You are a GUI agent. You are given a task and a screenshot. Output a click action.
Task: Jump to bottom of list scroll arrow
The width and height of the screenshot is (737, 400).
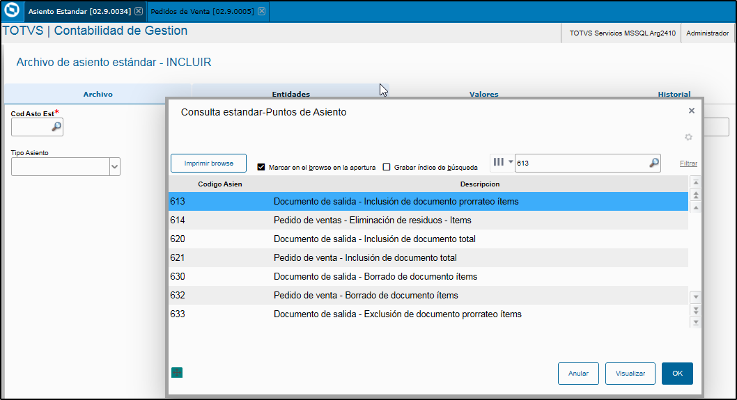(x=696, y=322)
